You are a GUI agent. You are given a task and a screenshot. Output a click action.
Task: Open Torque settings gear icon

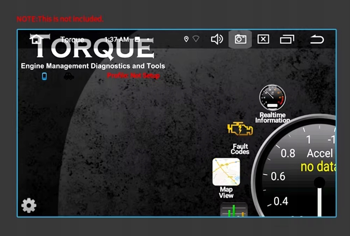29,205
